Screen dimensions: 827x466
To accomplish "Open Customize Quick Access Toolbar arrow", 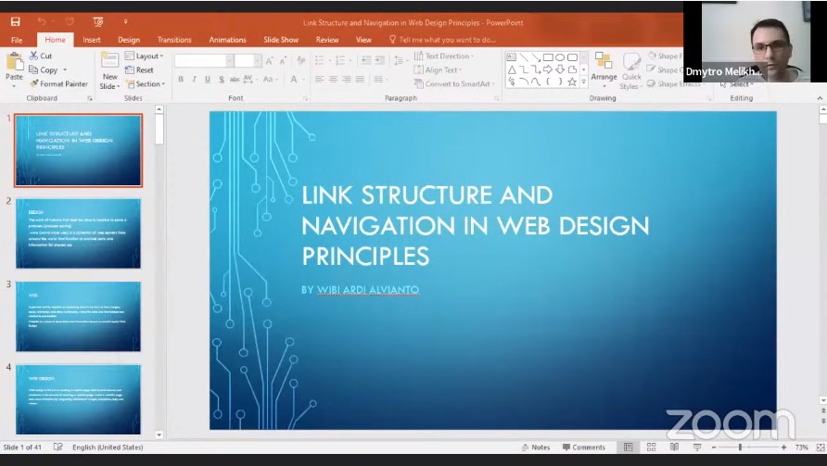I will [125, 21].
